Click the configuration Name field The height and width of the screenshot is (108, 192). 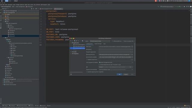point(100,41)
